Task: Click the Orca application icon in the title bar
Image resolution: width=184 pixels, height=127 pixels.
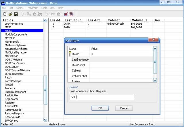Action: [x=3, y=3]
